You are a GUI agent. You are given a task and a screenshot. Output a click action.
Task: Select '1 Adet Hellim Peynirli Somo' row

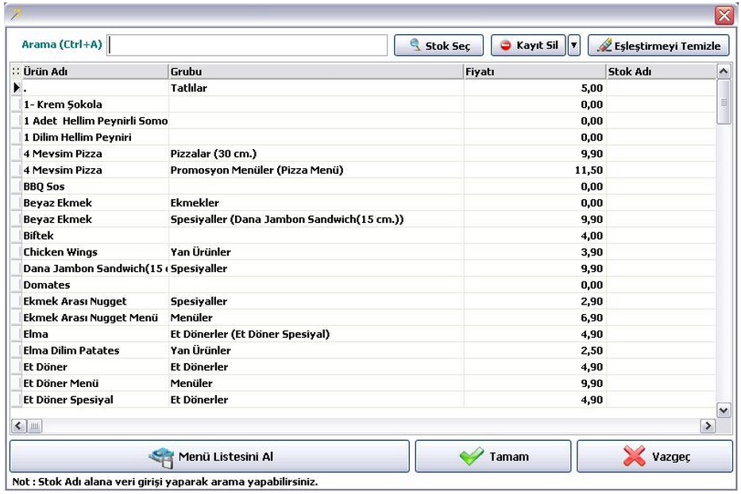click(x=364, y=121)
